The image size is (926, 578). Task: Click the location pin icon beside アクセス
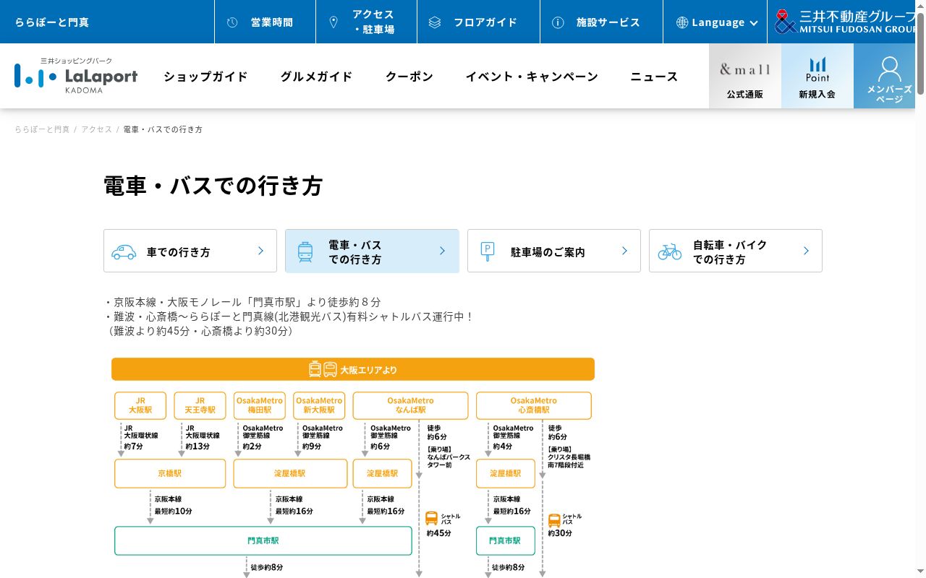point(334,22)
